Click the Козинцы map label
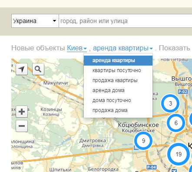Viewport: 192px width, 172px height. coord(51,109)
